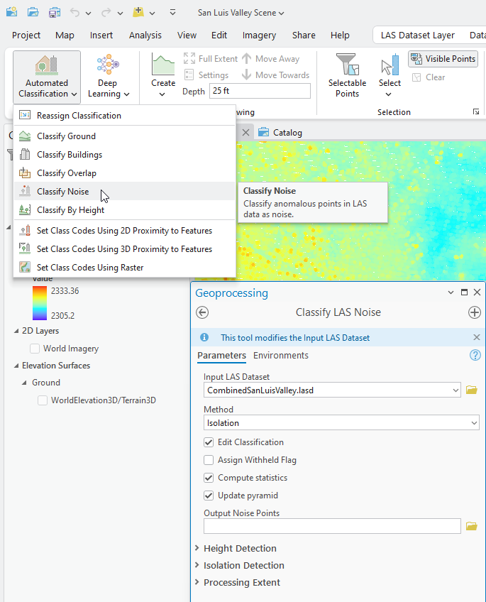Click the Visible Points button
The height and width of the screenshot is (602, 486).
(443, 59)
